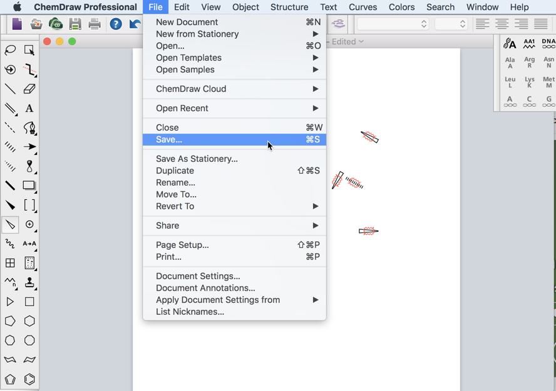Select the DNA template in the biopolymer panel

point(548,42)
